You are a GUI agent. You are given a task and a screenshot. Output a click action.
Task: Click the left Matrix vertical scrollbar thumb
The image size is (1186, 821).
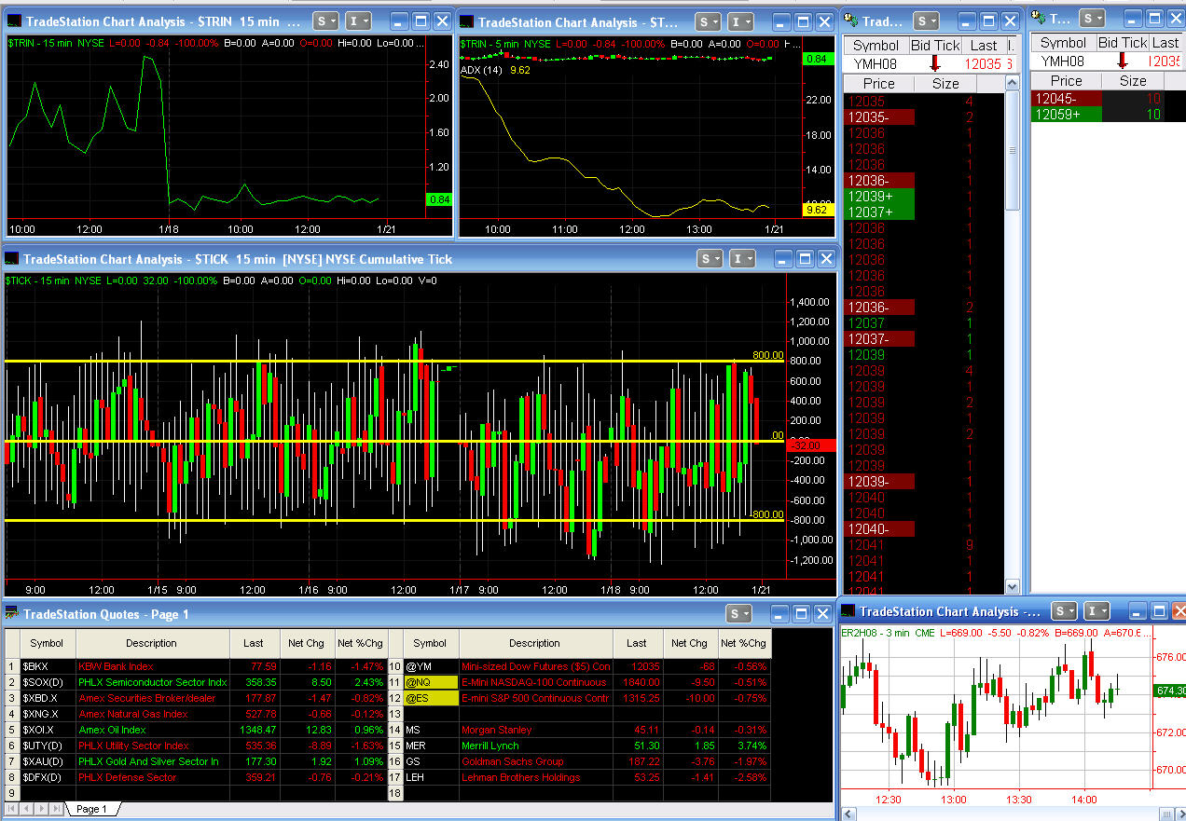tap(1013, 150)
